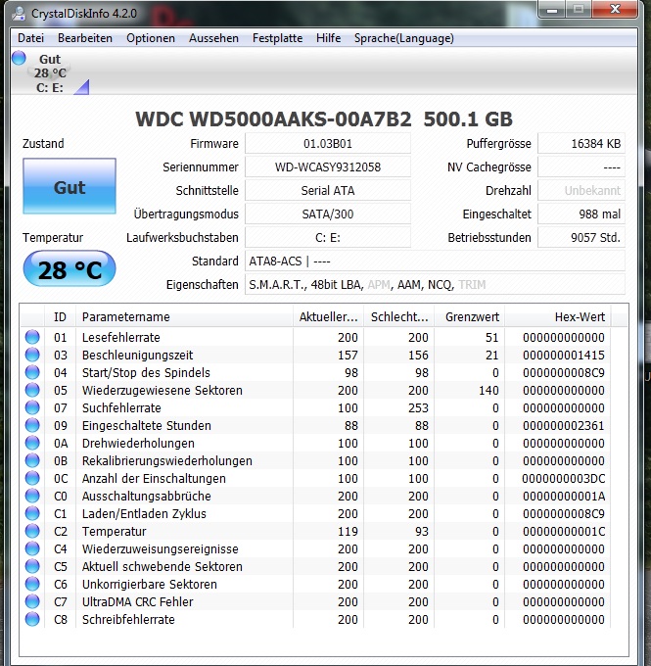This screenshot has width=651, height=666.
Task: Click hex value 00000000001C
Action: pyautogui.click(x=564, y=532)
